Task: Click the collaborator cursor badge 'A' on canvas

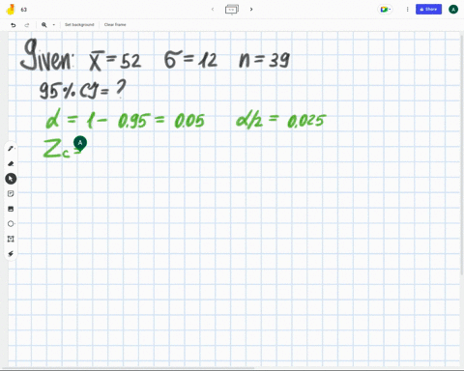Action: (x=80, y=143)
